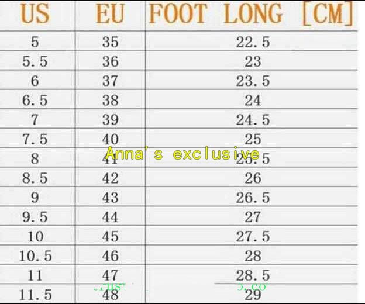365x304 pixels.
Task: Click the US size 9.5 cell
Action: click(x=35, y=217)
